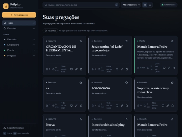Screen dimensions: 182x137
Task: Switch to list view
Action: (x=150, y=5)
